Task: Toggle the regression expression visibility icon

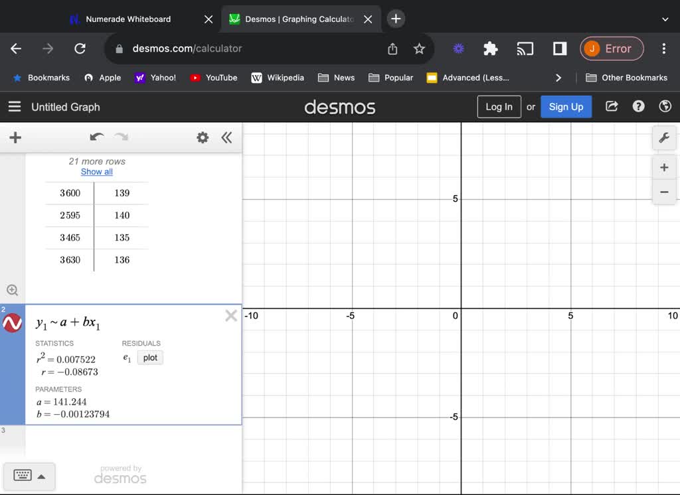Action: pos(13,323)
